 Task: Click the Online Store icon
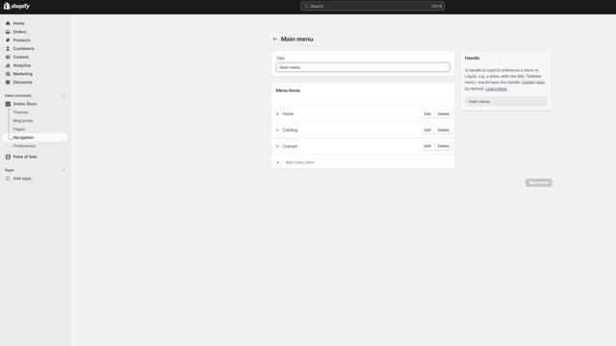(x=8, y=104)
